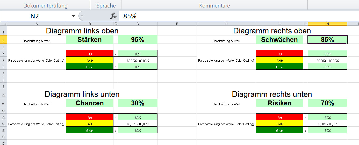Viewport: 359px width, 145px height.
Task: Select green Grün cell under Diagramm links unten
Action: tap(90, 130)
